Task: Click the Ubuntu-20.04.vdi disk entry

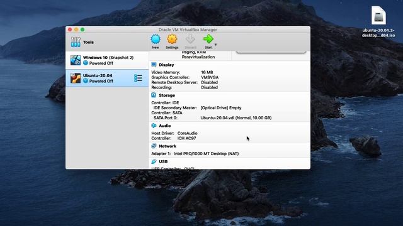Action: (x=236, y=118)
